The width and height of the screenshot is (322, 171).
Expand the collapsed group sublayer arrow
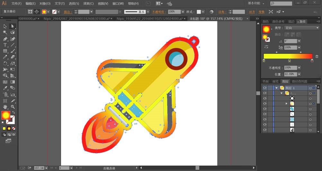tap(286, 104)
